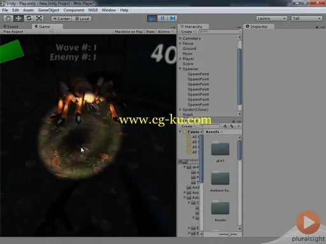Open the Edit menu
The image size is (326, 244).
15,10
